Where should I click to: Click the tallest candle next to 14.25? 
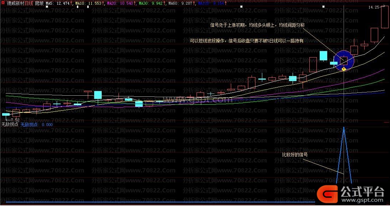pyautogui.click(x=385, y=17)
